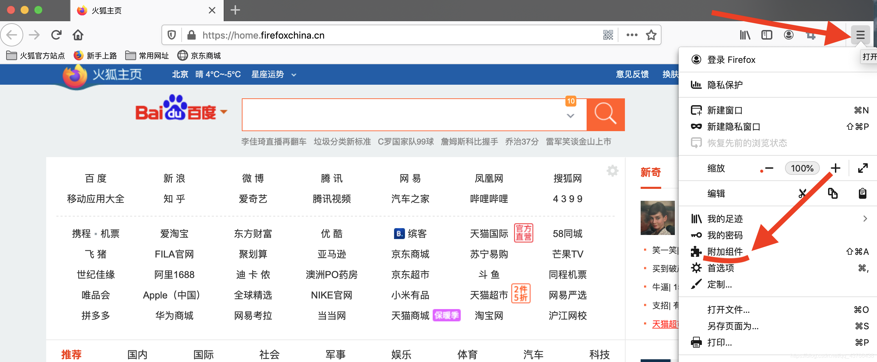Click the 新奇 sidebar tab

(x=651, y=172)
